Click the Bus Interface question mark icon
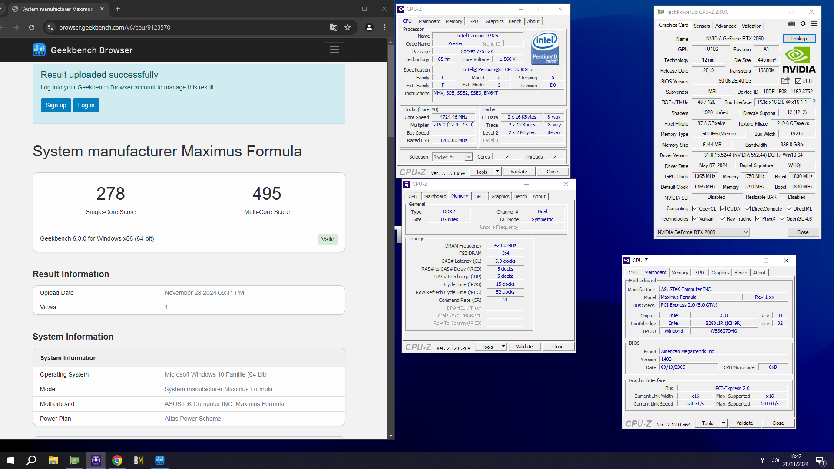Viewport: 834px width, 469px height. point(814,102)
